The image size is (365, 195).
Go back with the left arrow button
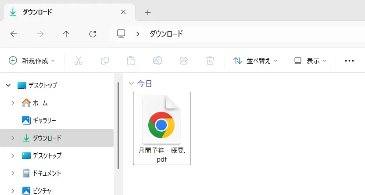click(x=14, y=34)
